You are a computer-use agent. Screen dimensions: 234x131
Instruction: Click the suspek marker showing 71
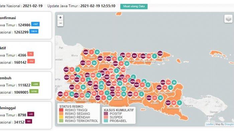[72, 70]
